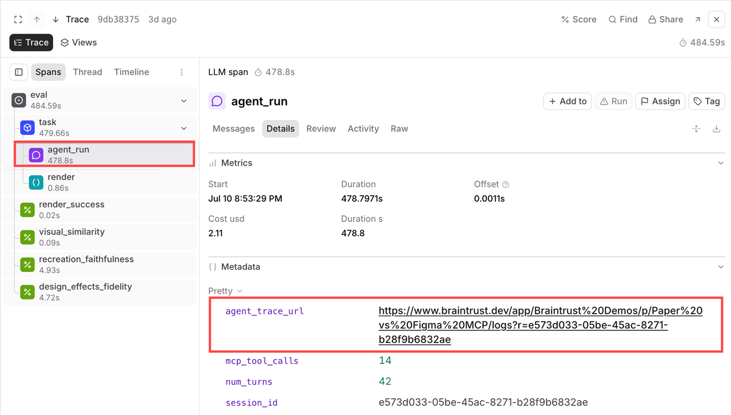Open trace in new page arrow icon
Screen dimensions: 731x415
(698, 19)
